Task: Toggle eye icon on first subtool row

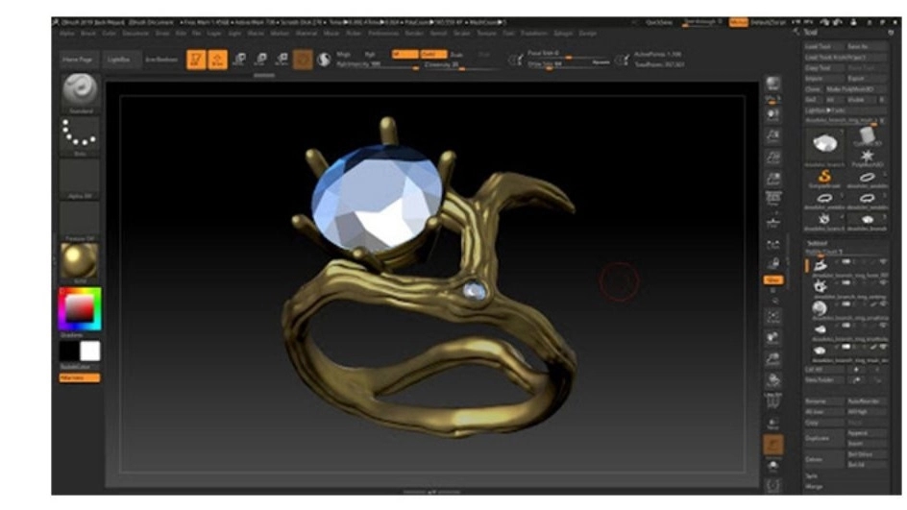Action: tap(883, 262)
